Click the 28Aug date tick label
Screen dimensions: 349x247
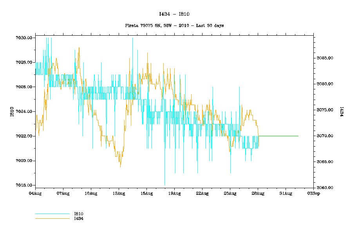coord(258,193)
